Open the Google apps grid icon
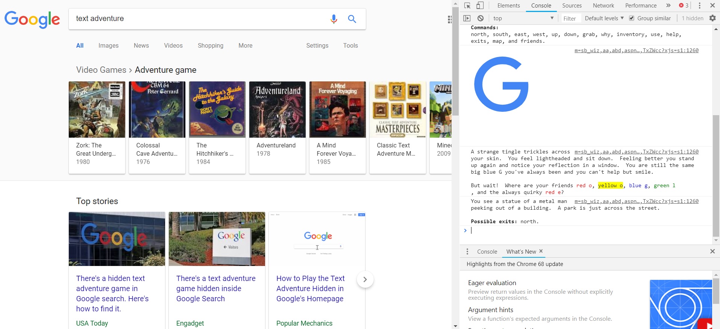Image resolution: width=720 pixels, height=329 pixels. pos(449,20)
